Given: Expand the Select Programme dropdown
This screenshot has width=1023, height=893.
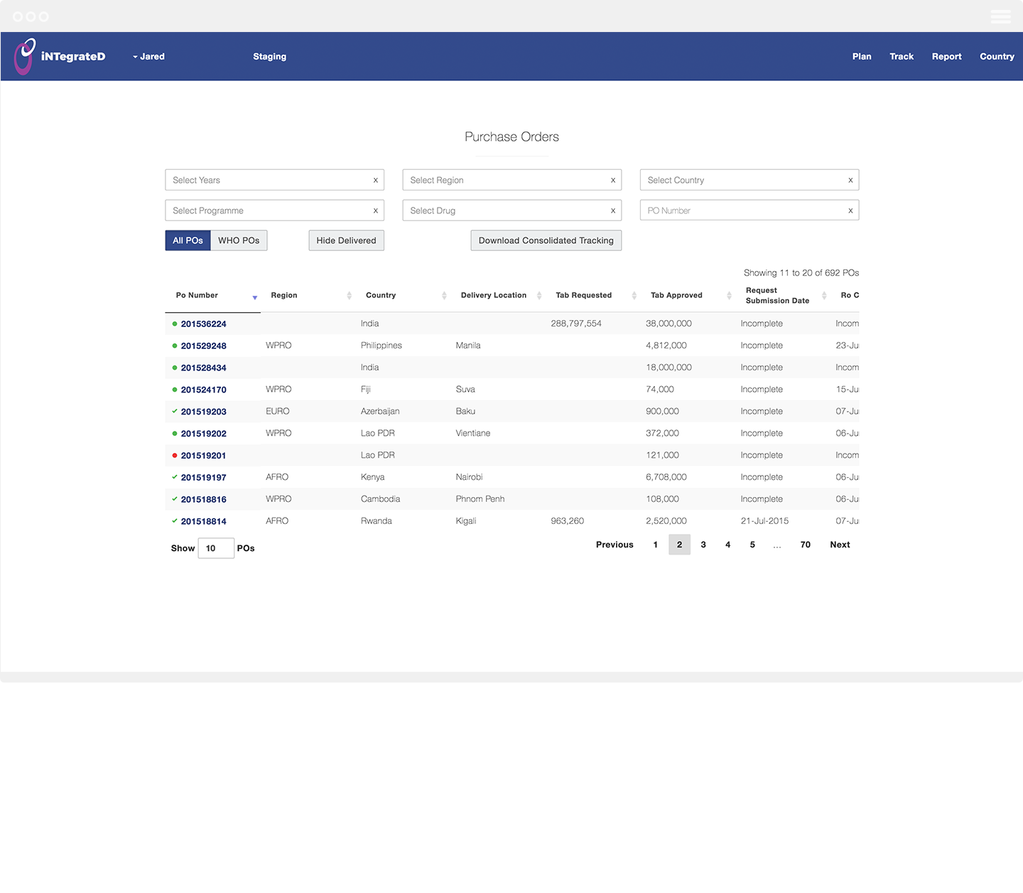Looking at the screenshot, I should (270, 210).
